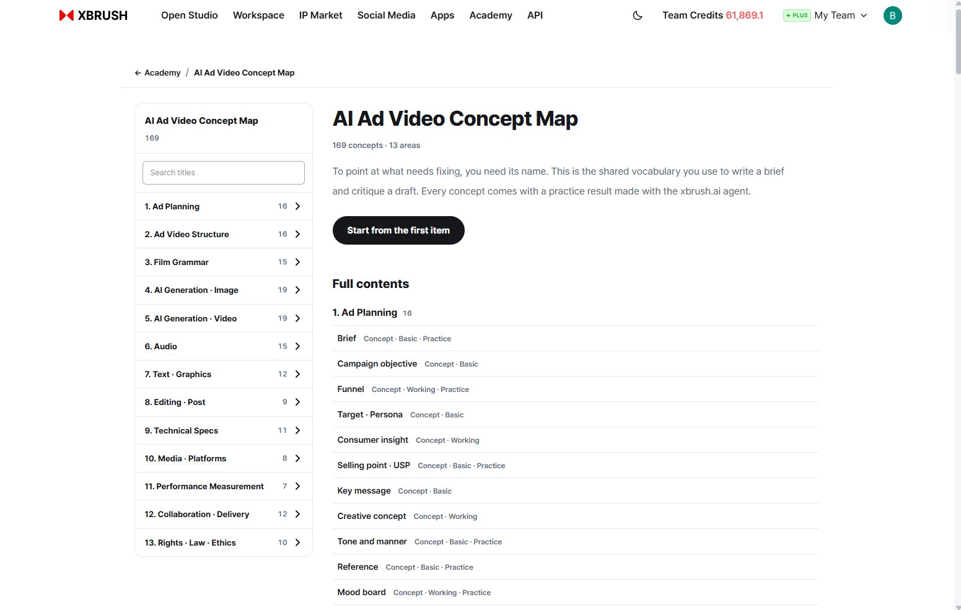The image size is (961, 610).
Task: Open the Open Studio menu
Action: click(x=190, y=15)
